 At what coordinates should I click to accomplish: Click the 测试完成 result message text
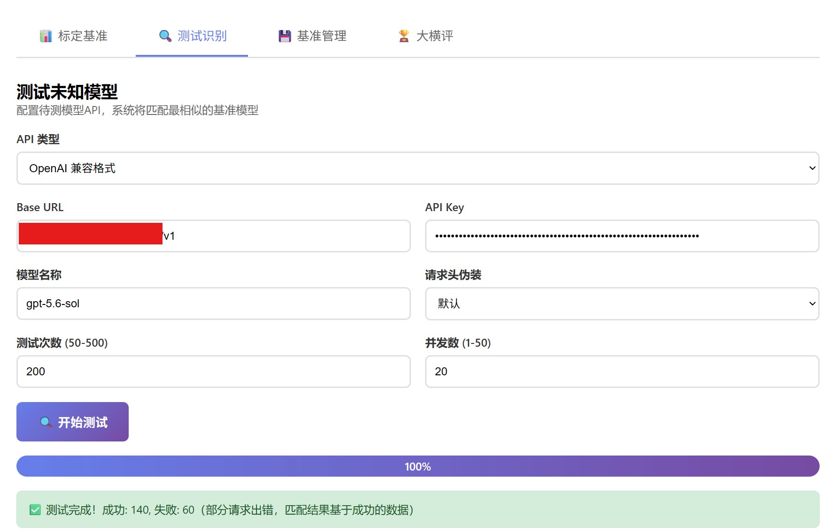230,510
